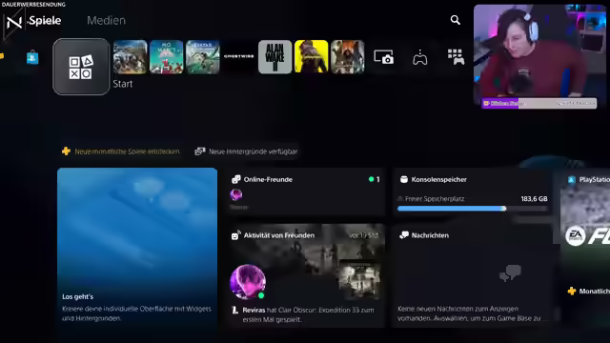
Task: Launch the yellow Cyberpunk game tile
Action: tap(312, 57)
